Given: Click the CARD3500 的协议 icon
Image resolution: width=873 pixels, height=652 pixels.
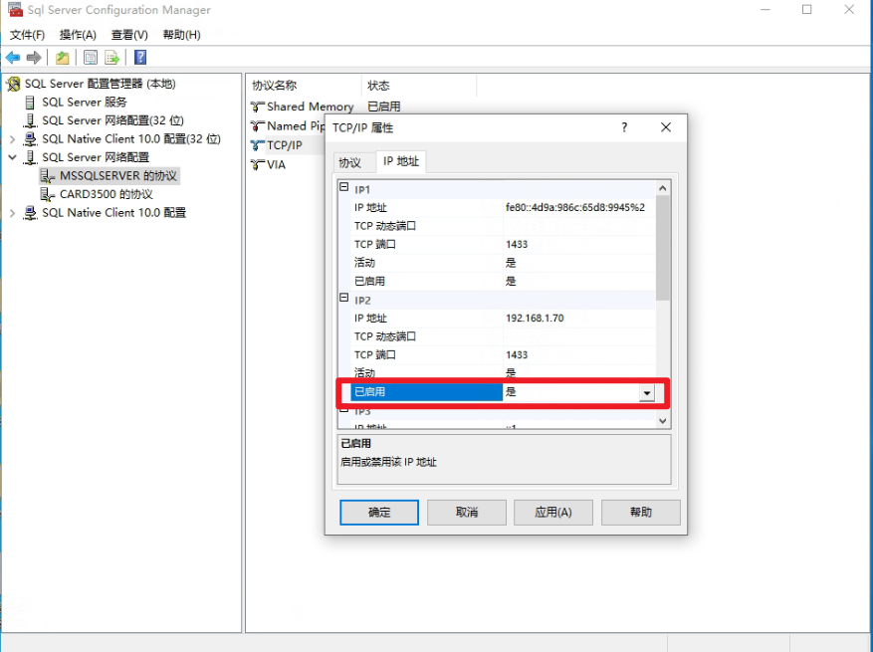Looking at the screenshot, I should [48, 194].
